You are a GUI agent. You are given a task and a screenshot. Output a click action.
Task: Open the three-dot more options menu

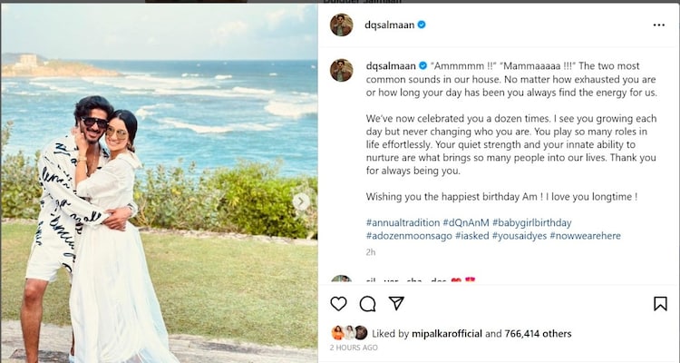pyautogui.click(x=659, y=25)
